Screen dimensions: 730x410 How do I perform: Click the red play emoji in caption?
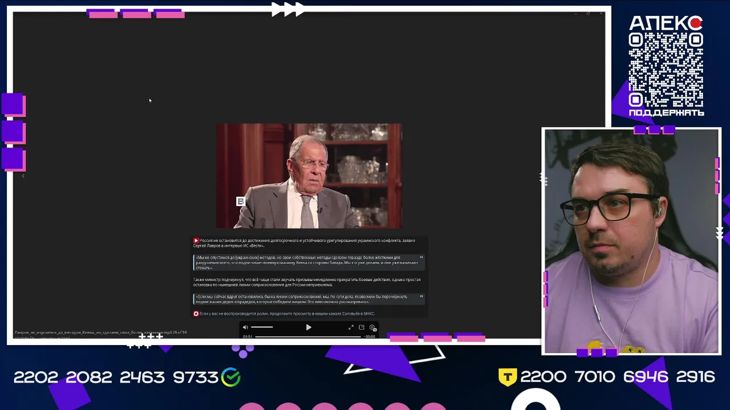pos(196,241)
